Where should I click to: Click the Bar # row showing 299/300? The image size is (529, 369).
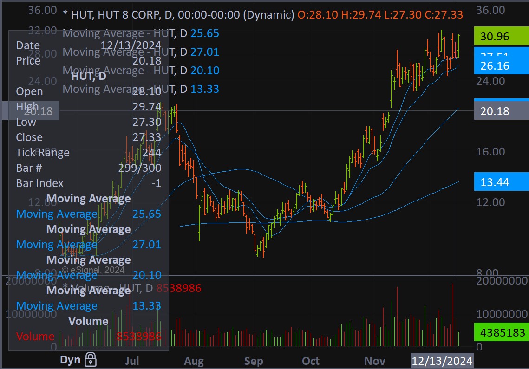[x=88, y=168]
